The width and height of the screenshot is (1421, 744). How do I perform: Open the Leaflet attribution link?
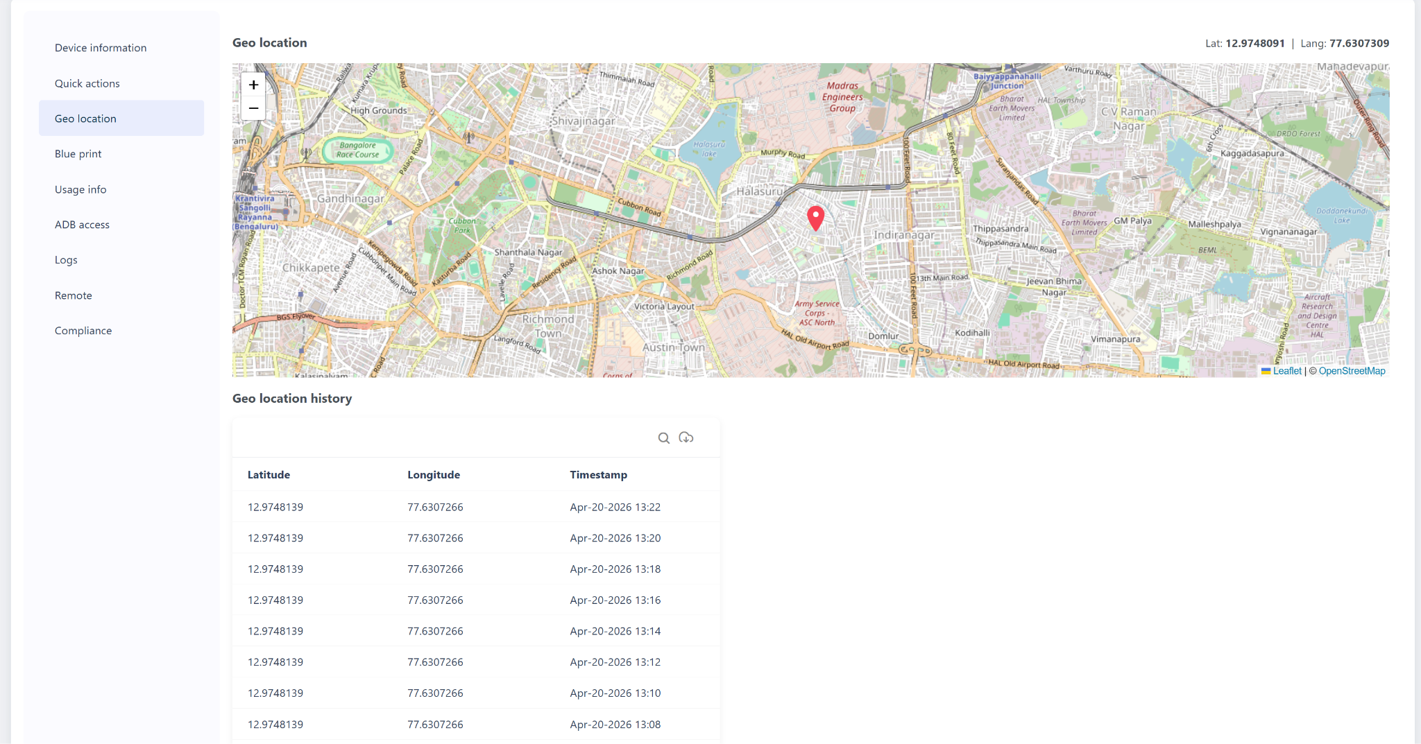(x=1287, y=371)
